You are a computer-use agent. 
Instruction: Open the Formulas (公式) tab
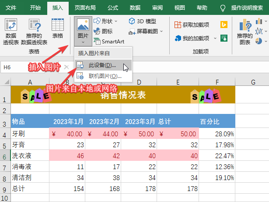point(113,8)
